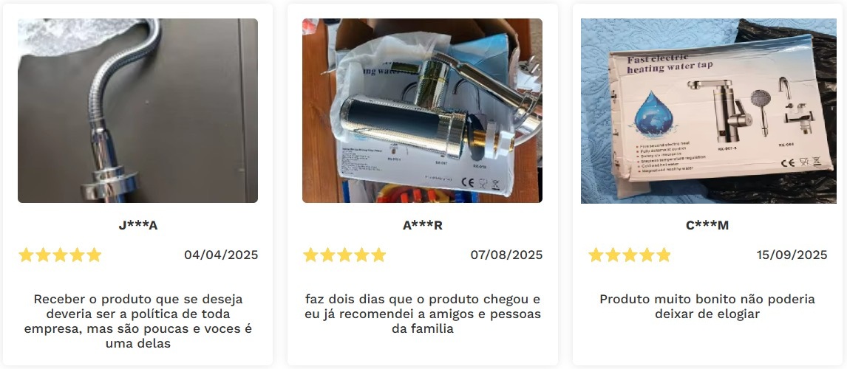The height and width of the screenshot is (369, 847).
Task: Select reviewer name A***R
Action: click(423, 226)
